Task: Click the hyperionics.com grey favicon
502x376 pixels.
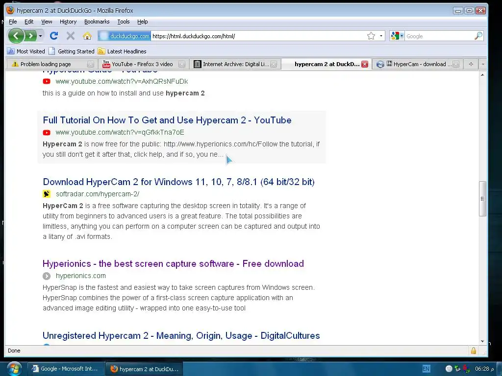Action: [x=47, y=276]
